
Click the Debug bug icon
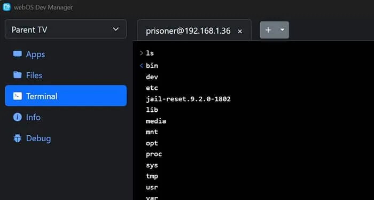(x=18, y=138)
